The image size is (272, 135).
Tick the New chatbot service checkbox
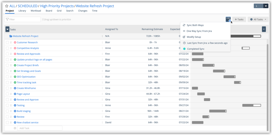(7, 123)
